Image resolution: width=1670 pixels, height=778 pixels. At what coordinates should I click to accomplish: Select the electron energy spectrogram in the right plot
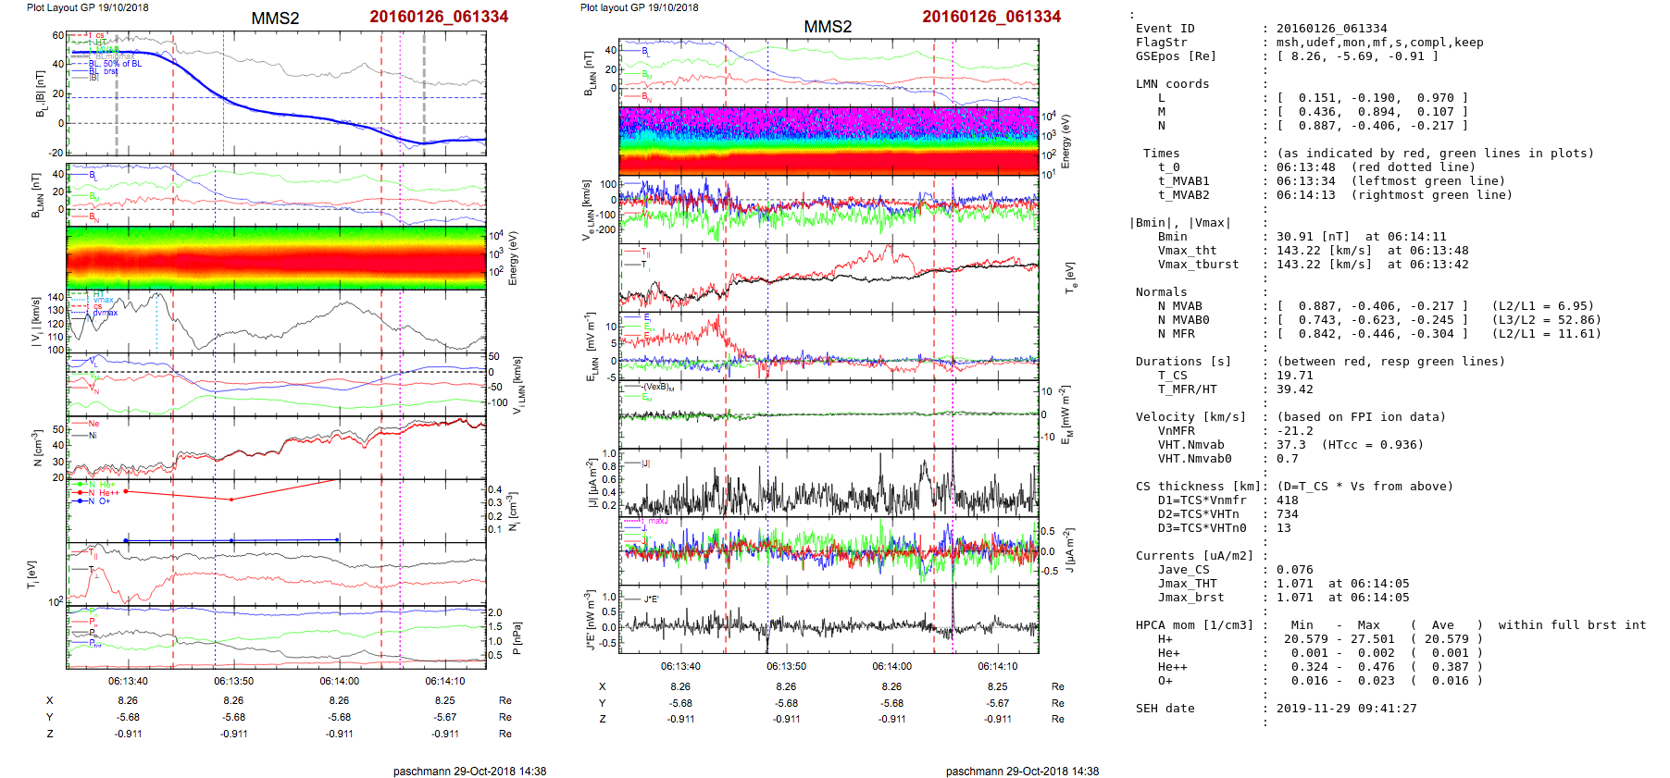coord(829,141)
